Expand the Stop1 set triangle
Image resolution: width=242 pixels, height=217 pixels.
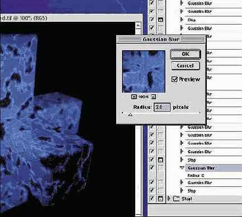(x=169, y=199)
